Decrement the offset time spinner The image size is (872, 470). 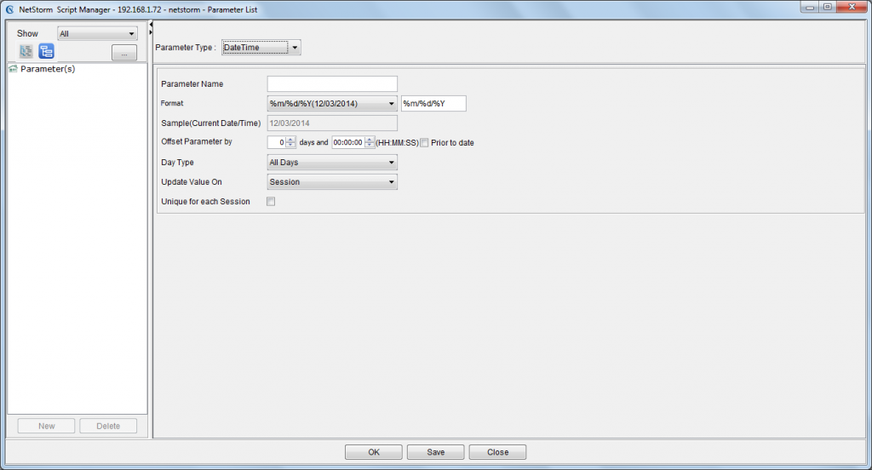pyautogui.click(x=370, y=146)
